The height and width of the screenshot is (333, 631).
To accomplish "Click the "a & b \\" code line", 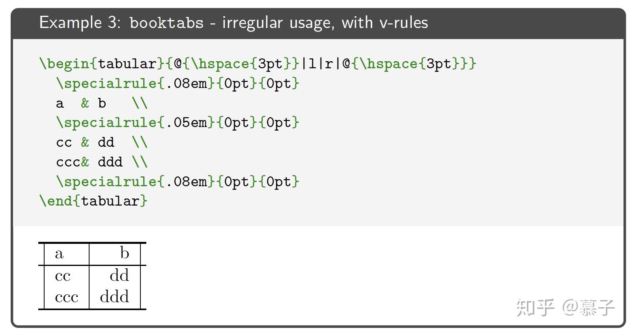I will pos(101,103).
